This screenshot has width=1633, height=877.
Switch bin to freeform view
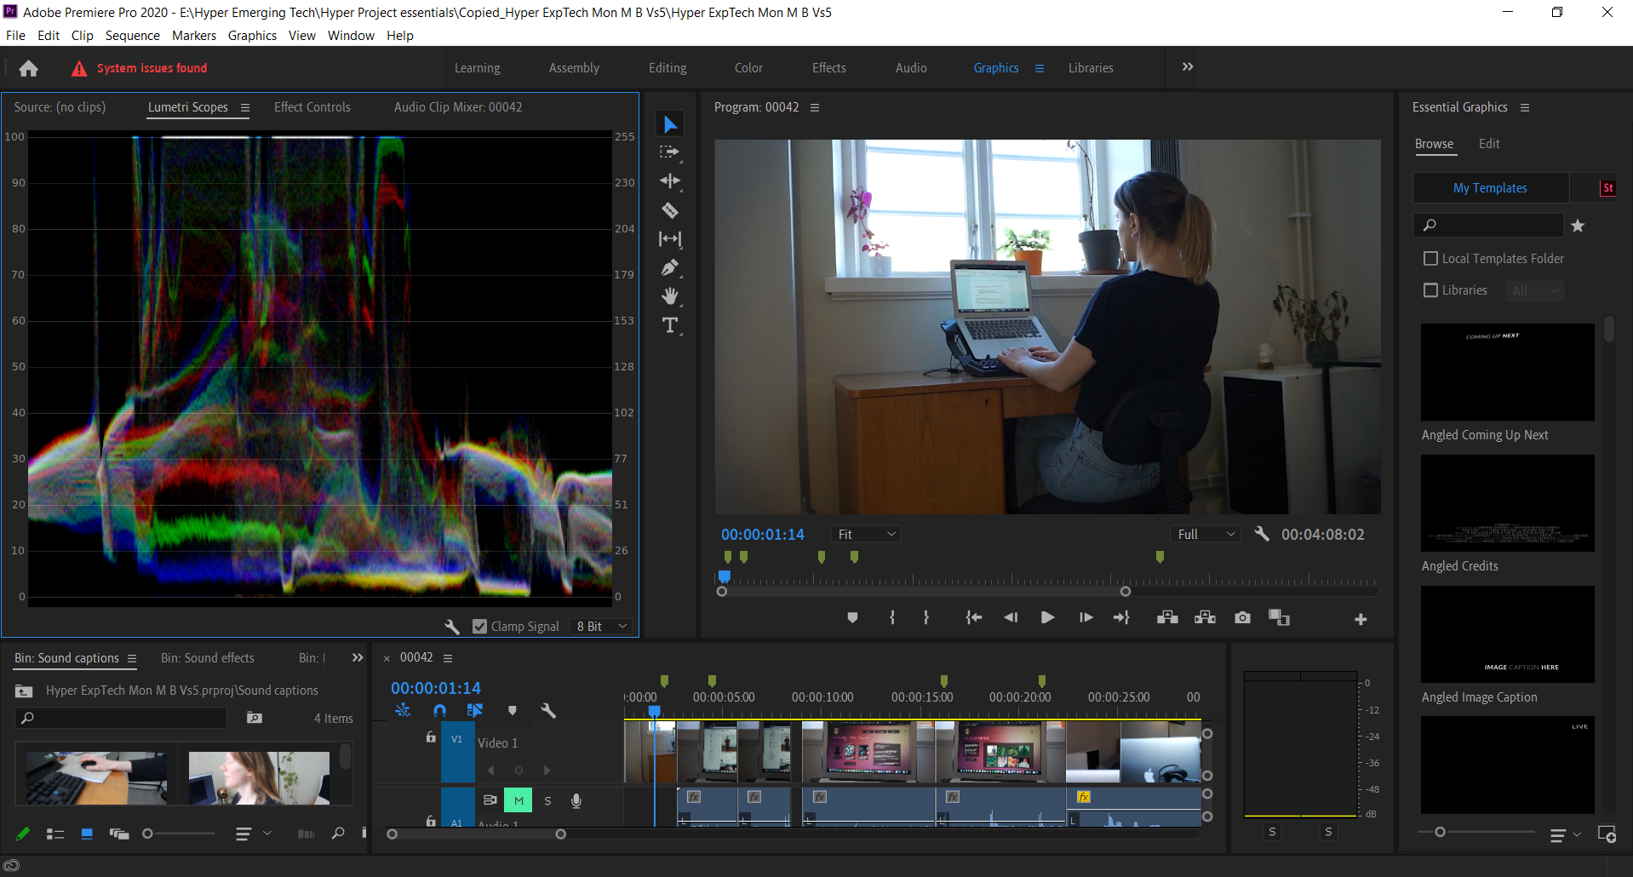click(119, 834)
